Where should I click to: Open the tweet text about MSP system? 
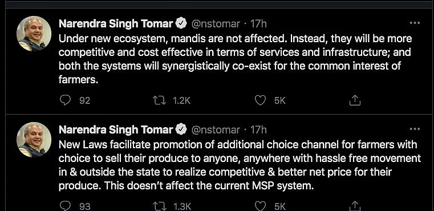pyautogui.click(x=240, y=165)
